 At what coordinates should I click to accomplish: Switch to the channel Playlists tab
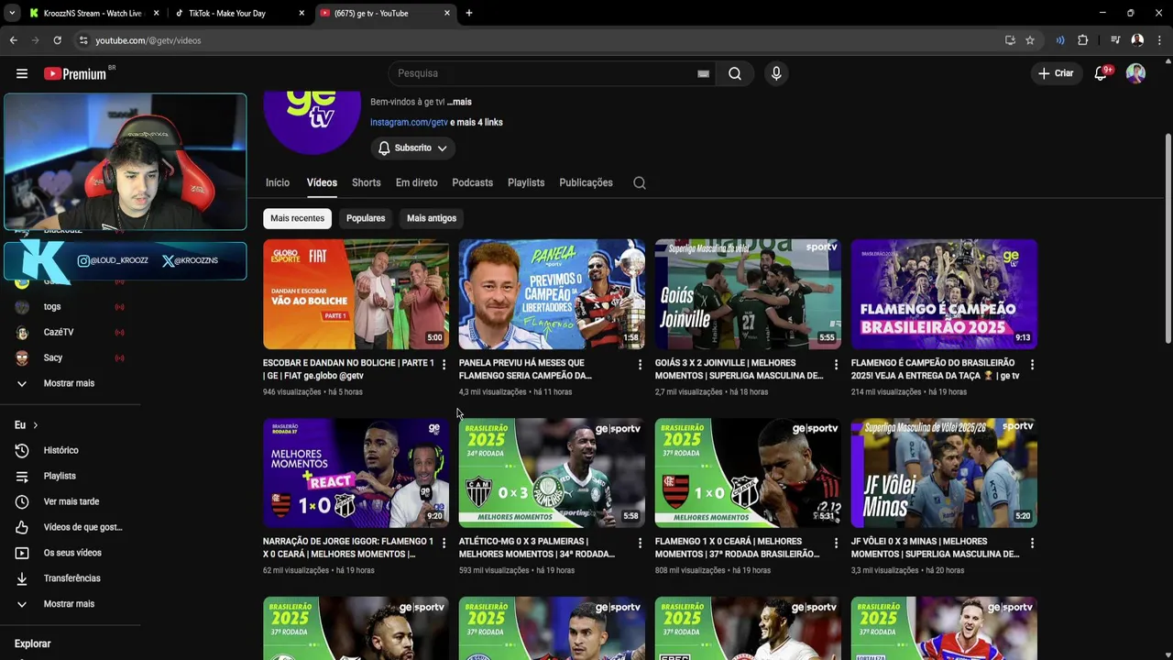tap(526, 182)
